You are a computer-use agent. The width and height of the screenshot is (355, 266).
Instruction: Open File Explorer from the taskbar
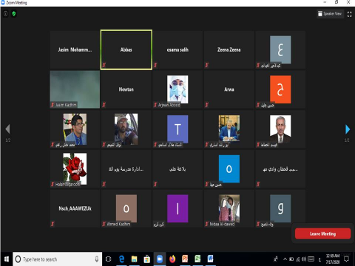click(x=134, y=259)
